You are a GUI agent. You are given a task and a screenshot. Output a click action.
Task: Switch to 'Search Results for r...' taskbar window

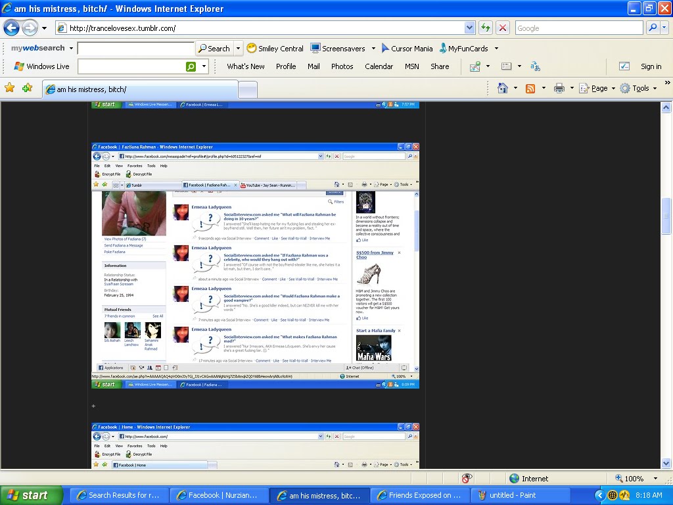119,496
